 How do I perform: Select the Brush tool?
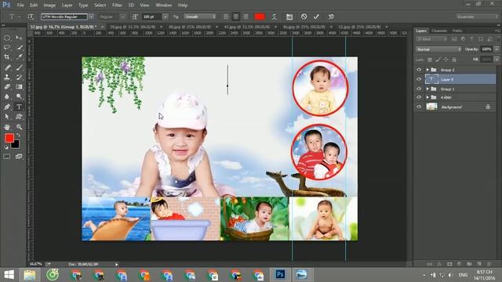pyautogui.click(x=19, y=67)
